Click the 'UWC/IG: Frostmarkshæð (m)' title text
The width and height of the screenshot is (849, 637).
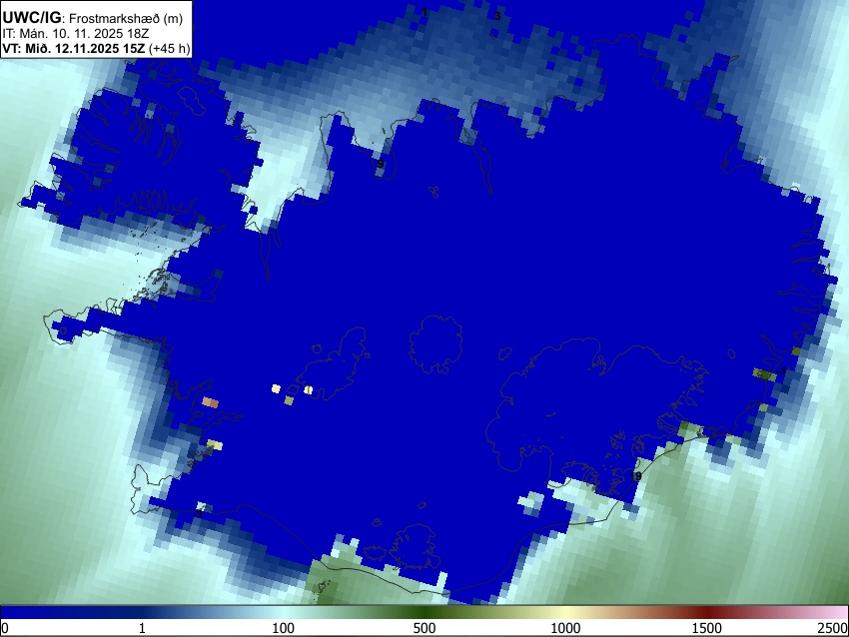click(x=93, y=18)
